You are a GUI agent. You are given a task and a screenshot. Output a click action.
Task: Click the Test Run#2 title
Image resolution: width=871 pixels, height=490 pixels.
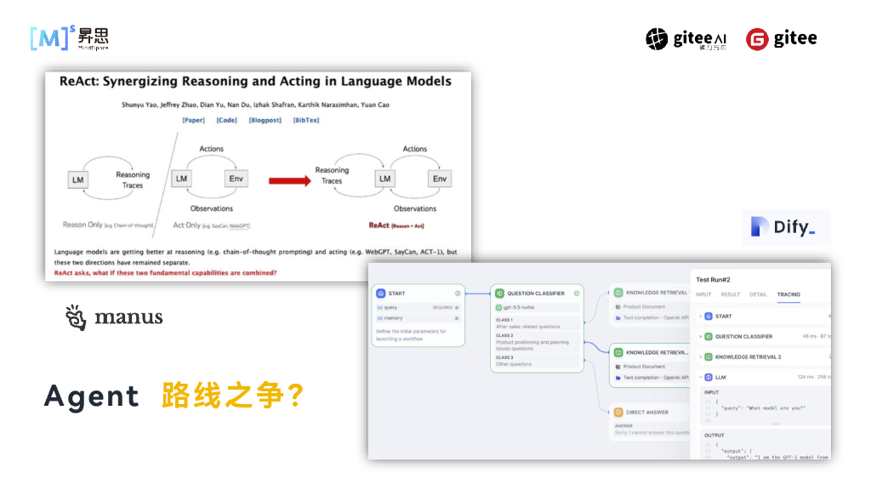point(713,279)
